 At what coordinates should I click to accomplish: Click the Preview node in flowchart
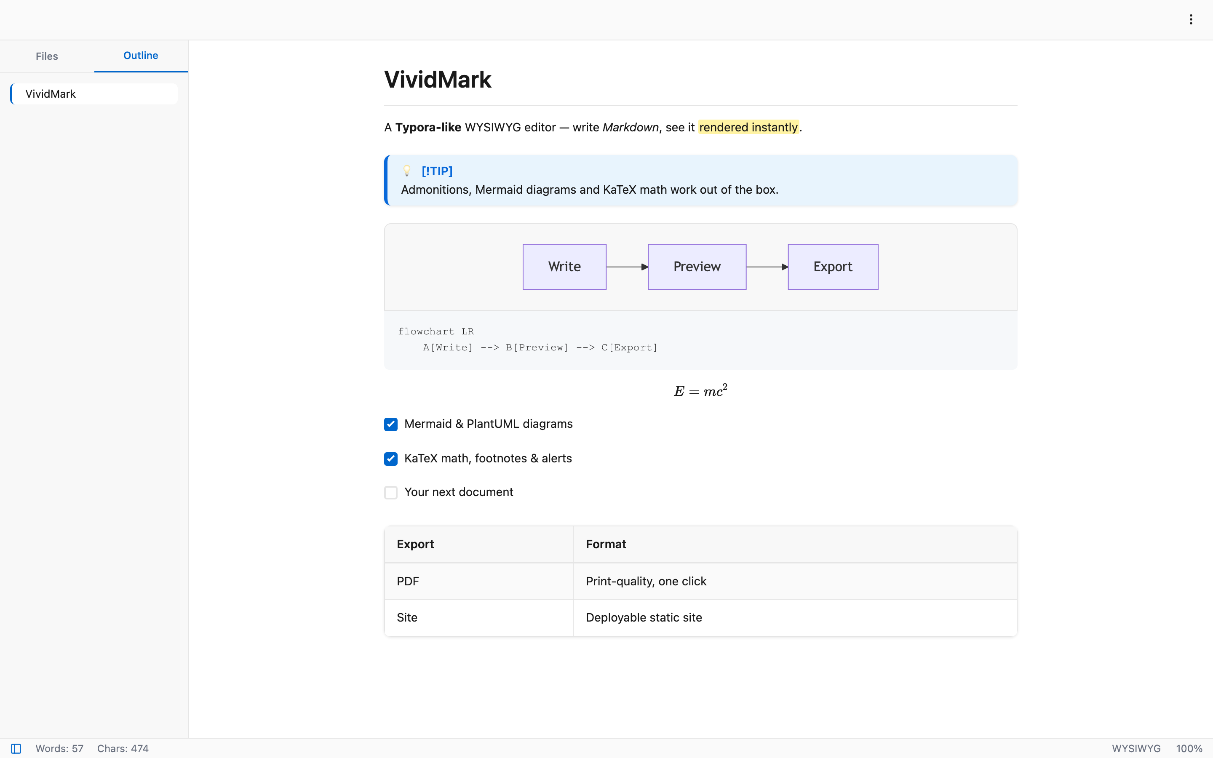[697, 267]
